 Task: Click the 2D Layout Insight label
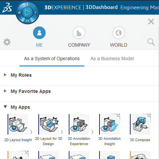18,140
